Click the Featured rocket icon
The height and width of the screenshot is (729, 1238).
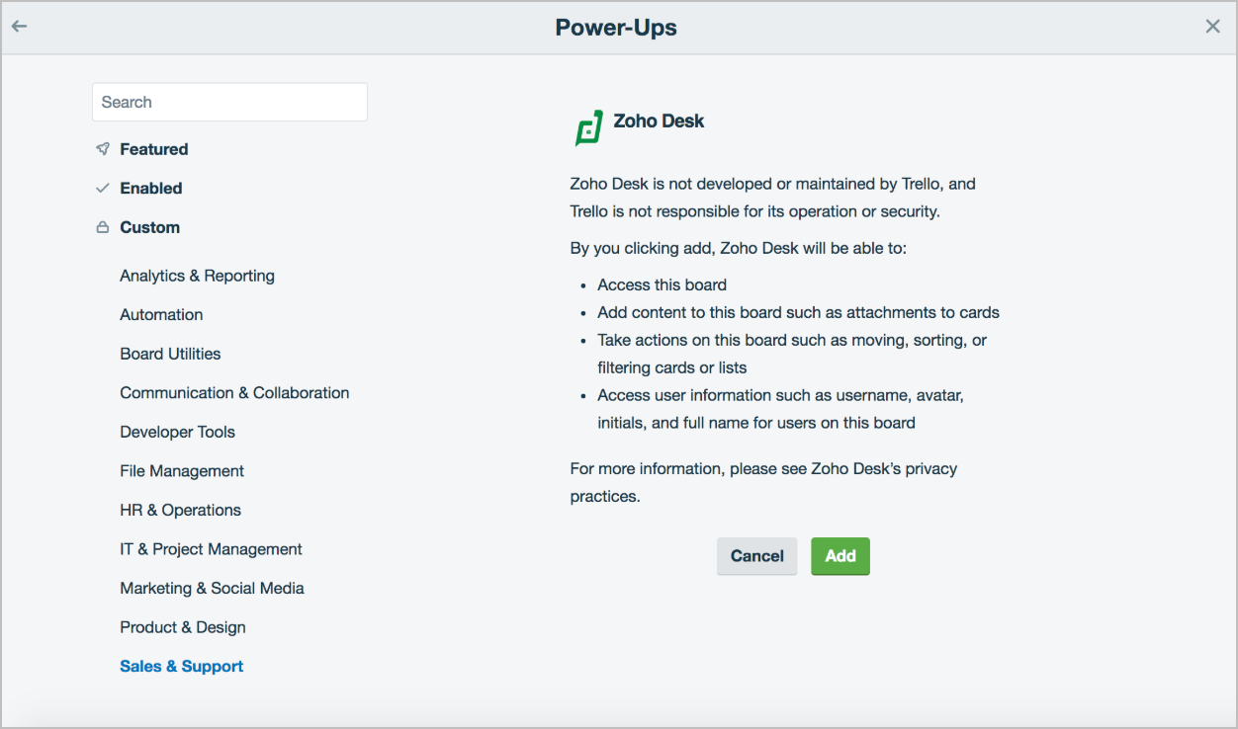(103, 149)
